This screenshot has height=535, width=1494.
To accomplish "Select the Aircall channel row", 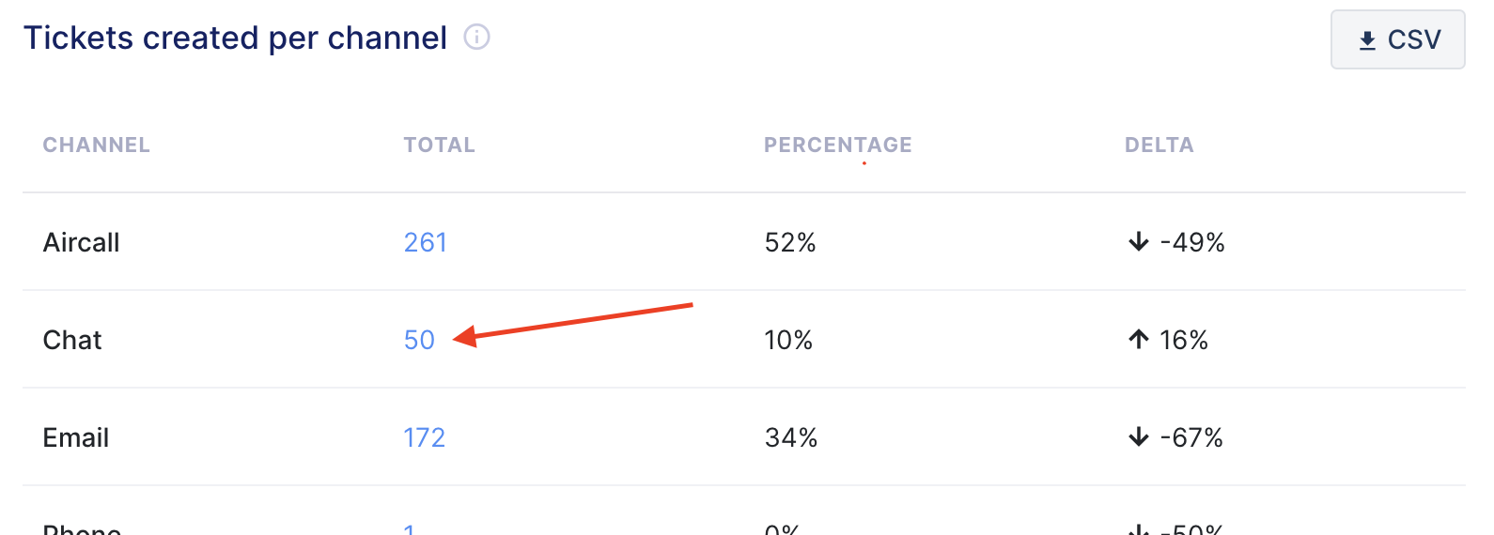I will click(744, 242).
